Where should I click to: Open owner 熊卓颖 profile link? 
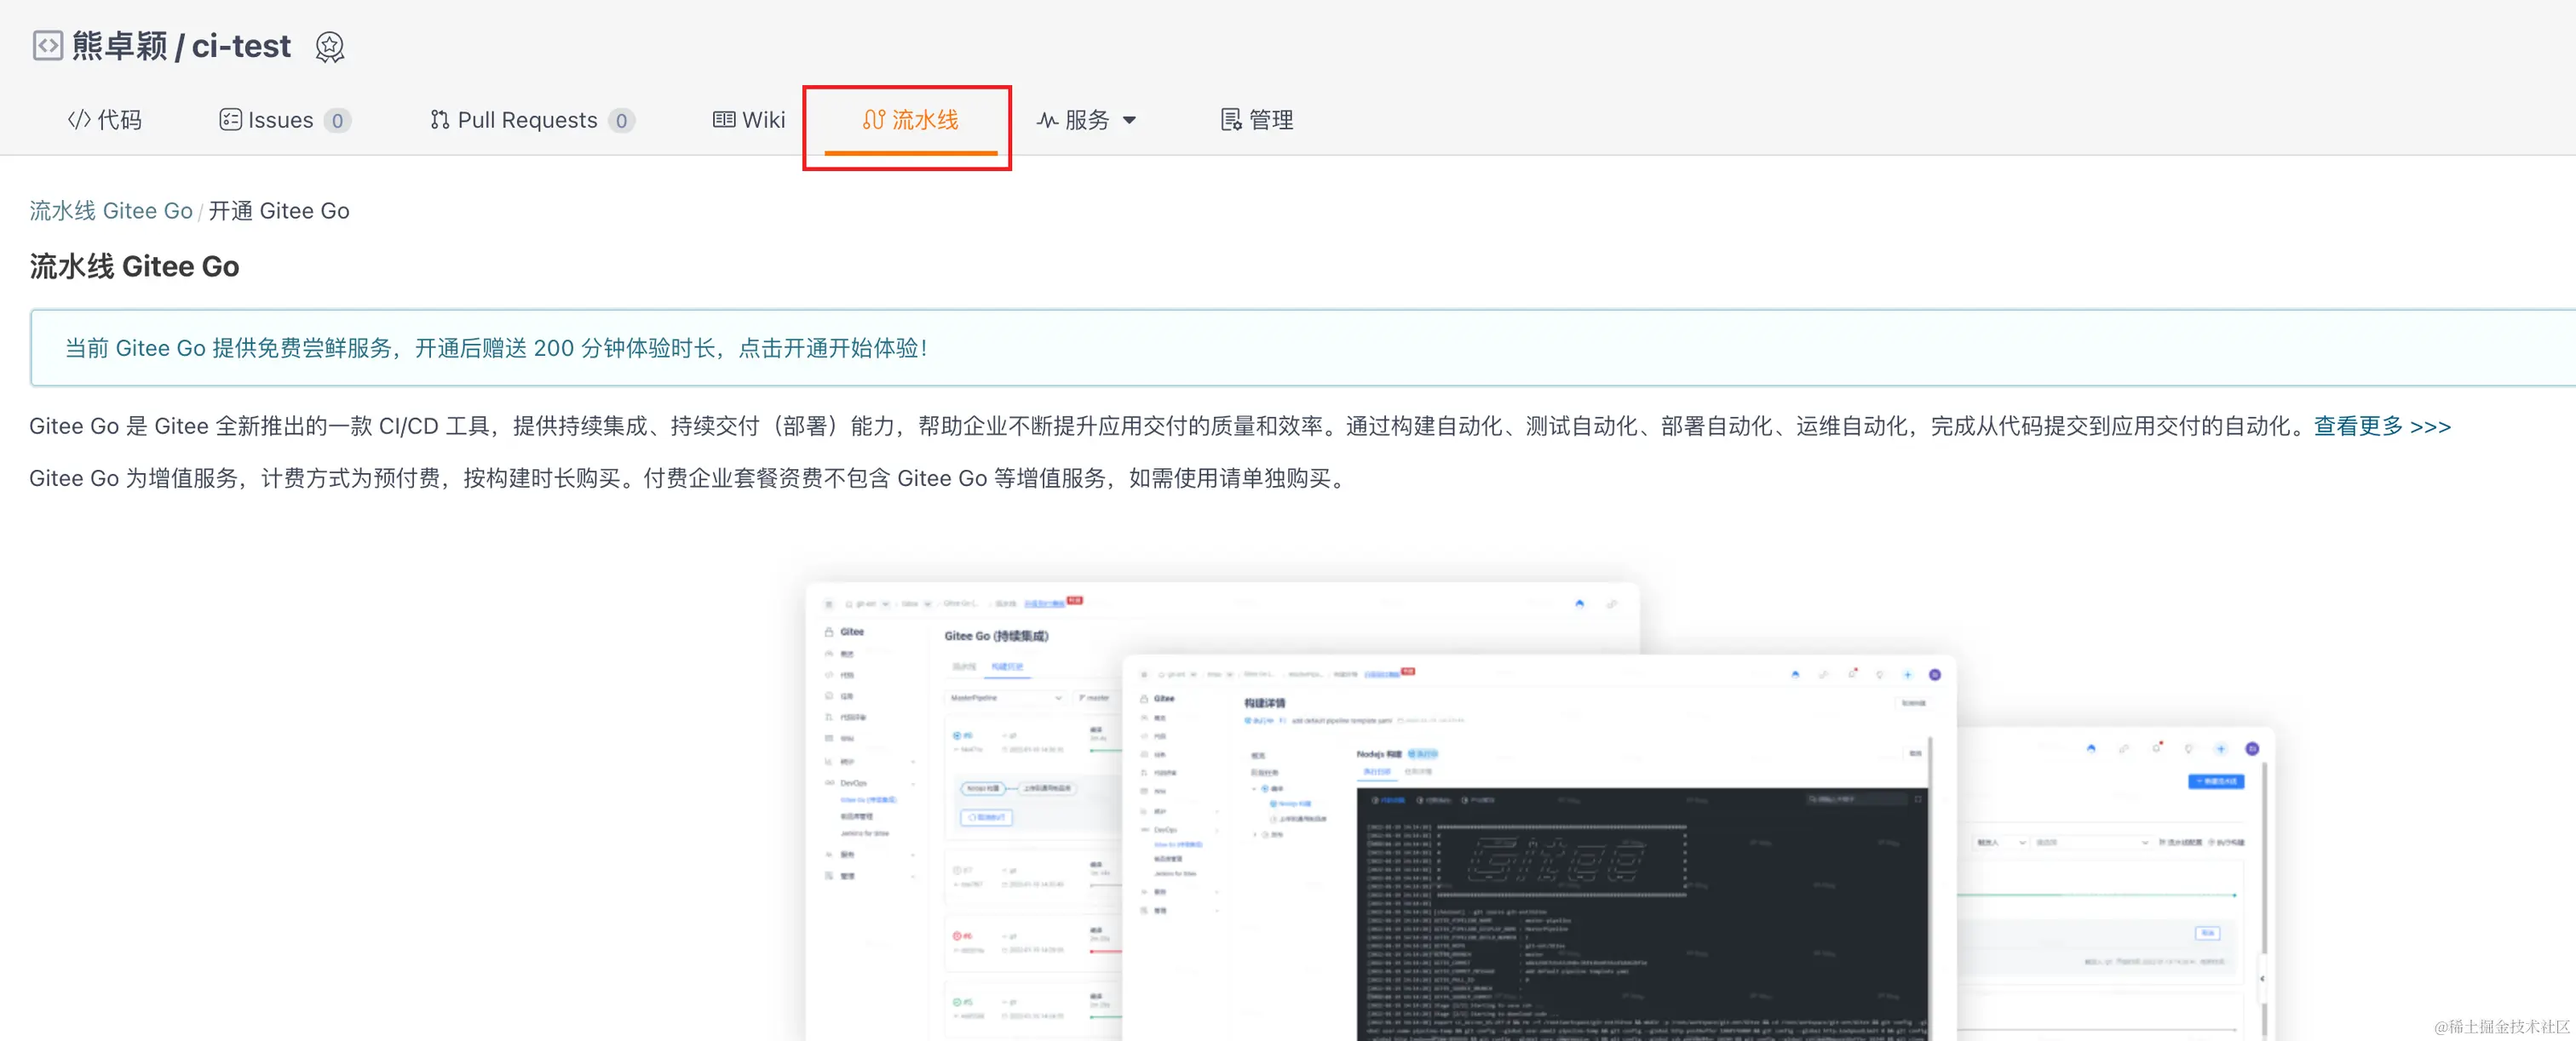coord(119,46)
